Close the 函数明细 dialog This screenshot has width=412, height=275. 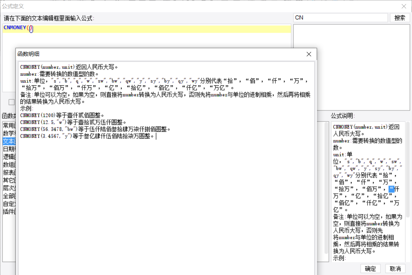coord(309,54)
